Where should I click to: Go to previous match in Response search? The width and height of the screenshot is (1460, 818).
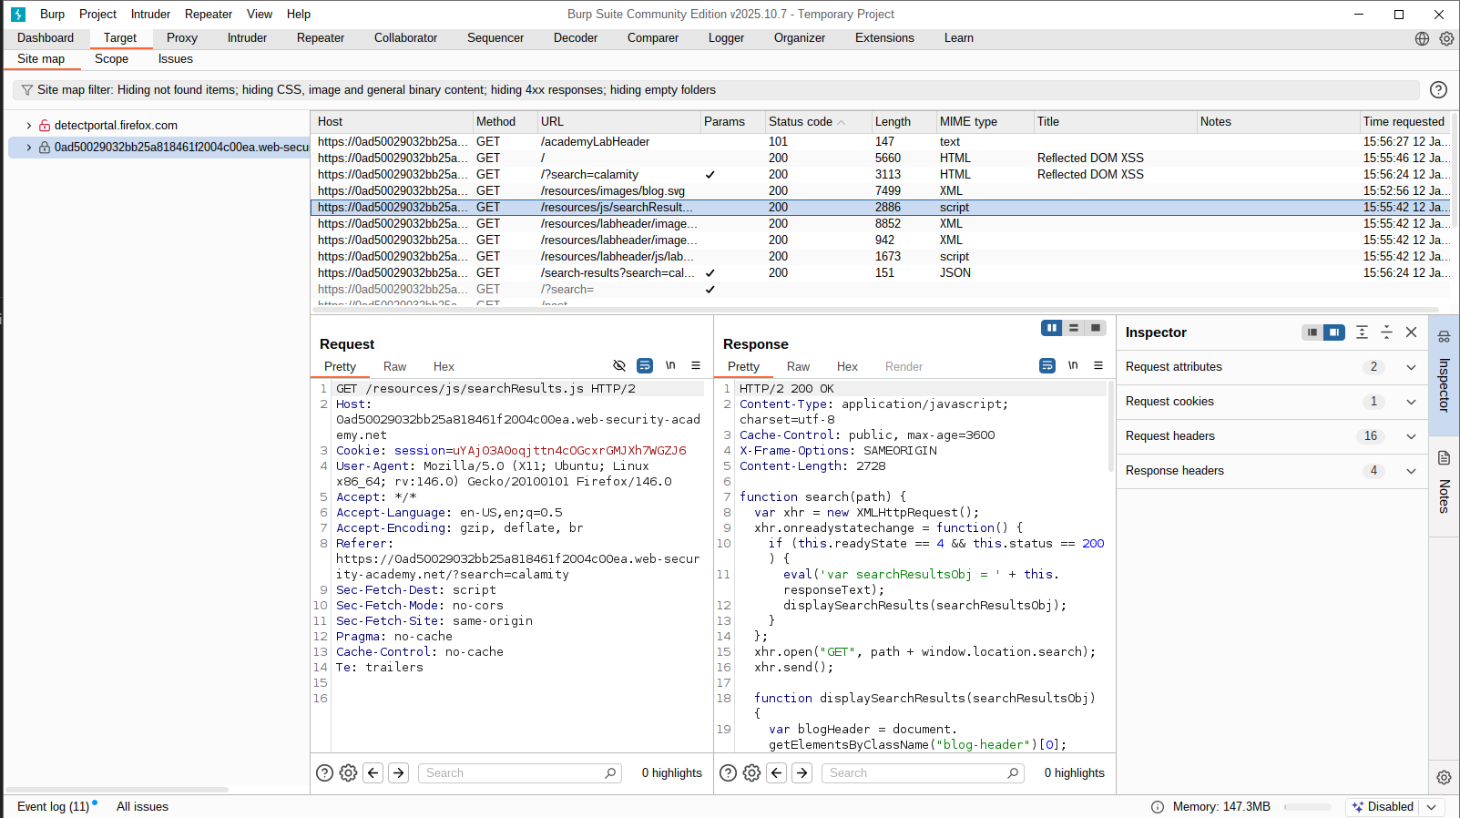777,772
